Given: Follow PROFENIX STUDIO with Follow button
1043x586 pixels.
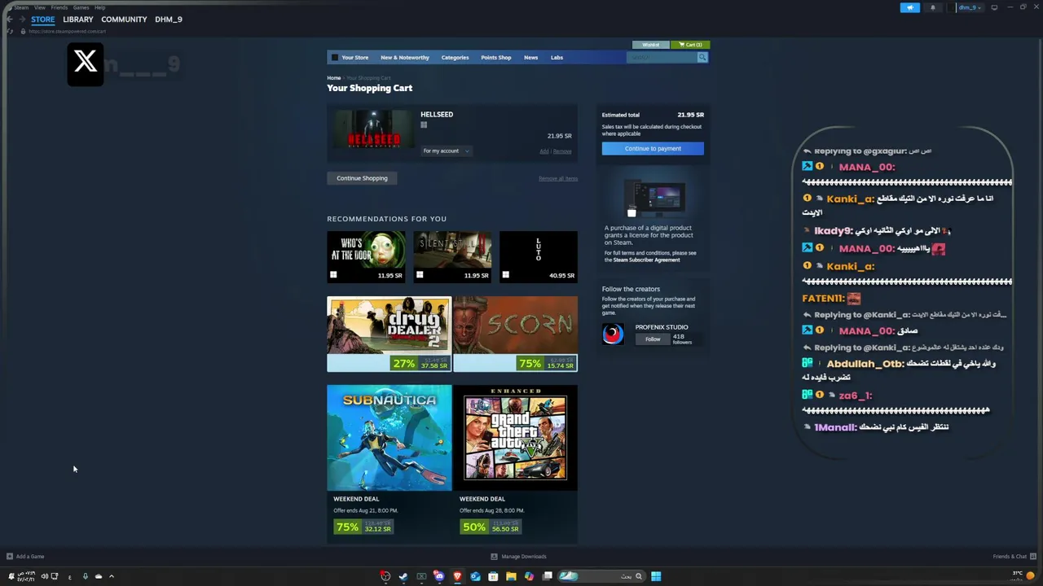Looking at the screenshot, I should pos(653,339).
